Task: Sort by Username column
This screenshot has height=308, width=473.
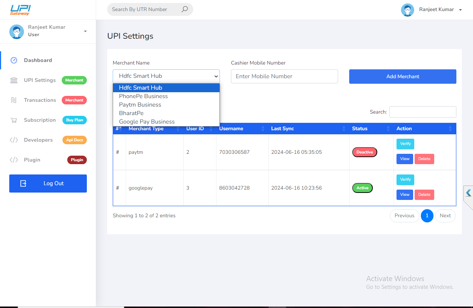Action: pos(242,128)
